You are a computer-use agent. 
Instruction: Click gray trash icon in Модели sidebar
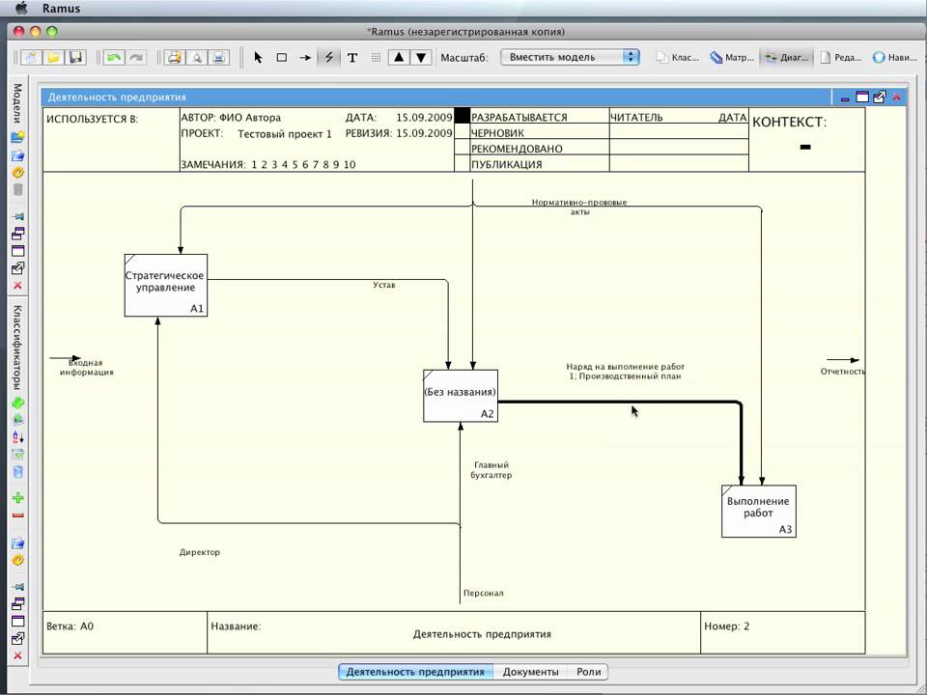[17, 190]
